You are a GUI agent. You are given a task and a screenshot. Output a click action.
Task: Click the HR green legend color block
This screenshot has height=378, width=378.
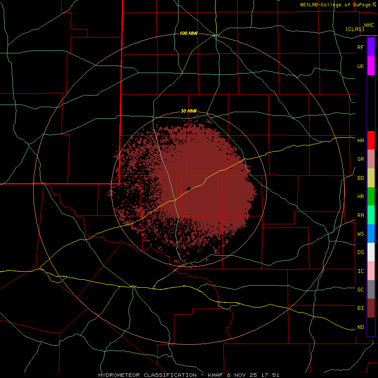tap(371, 197)
